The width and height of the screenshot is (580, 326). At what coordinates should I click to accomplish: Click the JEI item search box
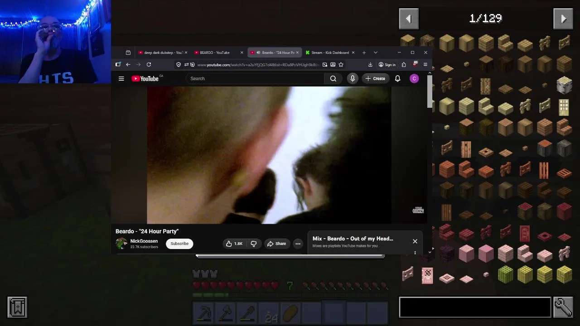point(475,307)
